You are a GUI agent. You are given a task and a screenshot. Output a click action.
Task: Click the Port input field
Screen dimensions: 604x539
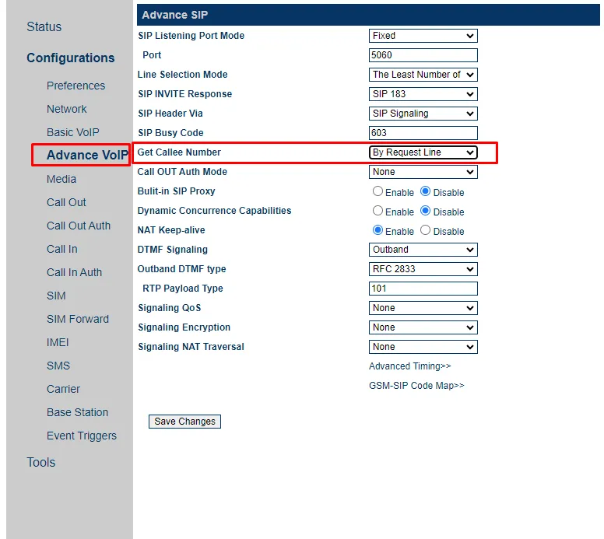[423, 55]
